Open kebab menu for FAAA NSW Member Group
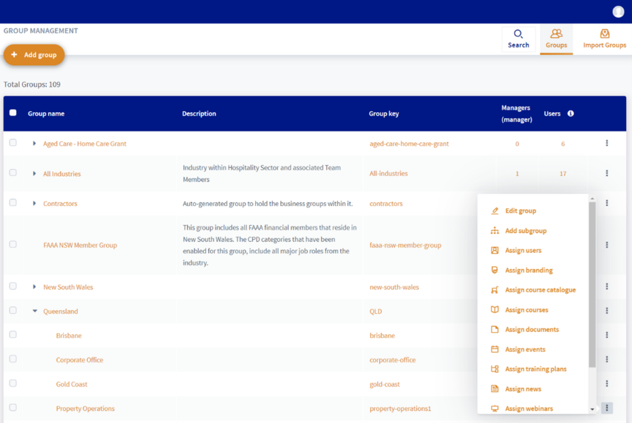This screenshot has width=632, height=423. point(607,245)
